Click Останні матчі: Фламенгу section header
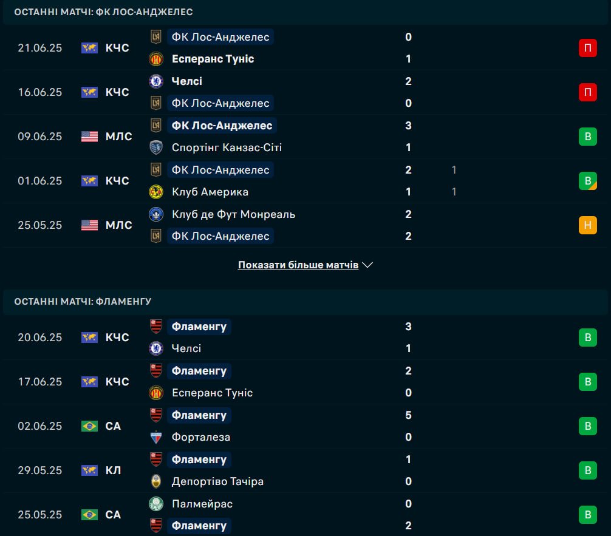Screen dimensions: 611x536 pyautogui.click(x=83, y=302)
